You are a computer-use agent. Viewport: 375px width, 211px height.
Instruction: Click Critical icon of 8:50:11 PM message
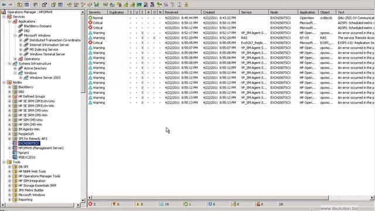point(90,23)
